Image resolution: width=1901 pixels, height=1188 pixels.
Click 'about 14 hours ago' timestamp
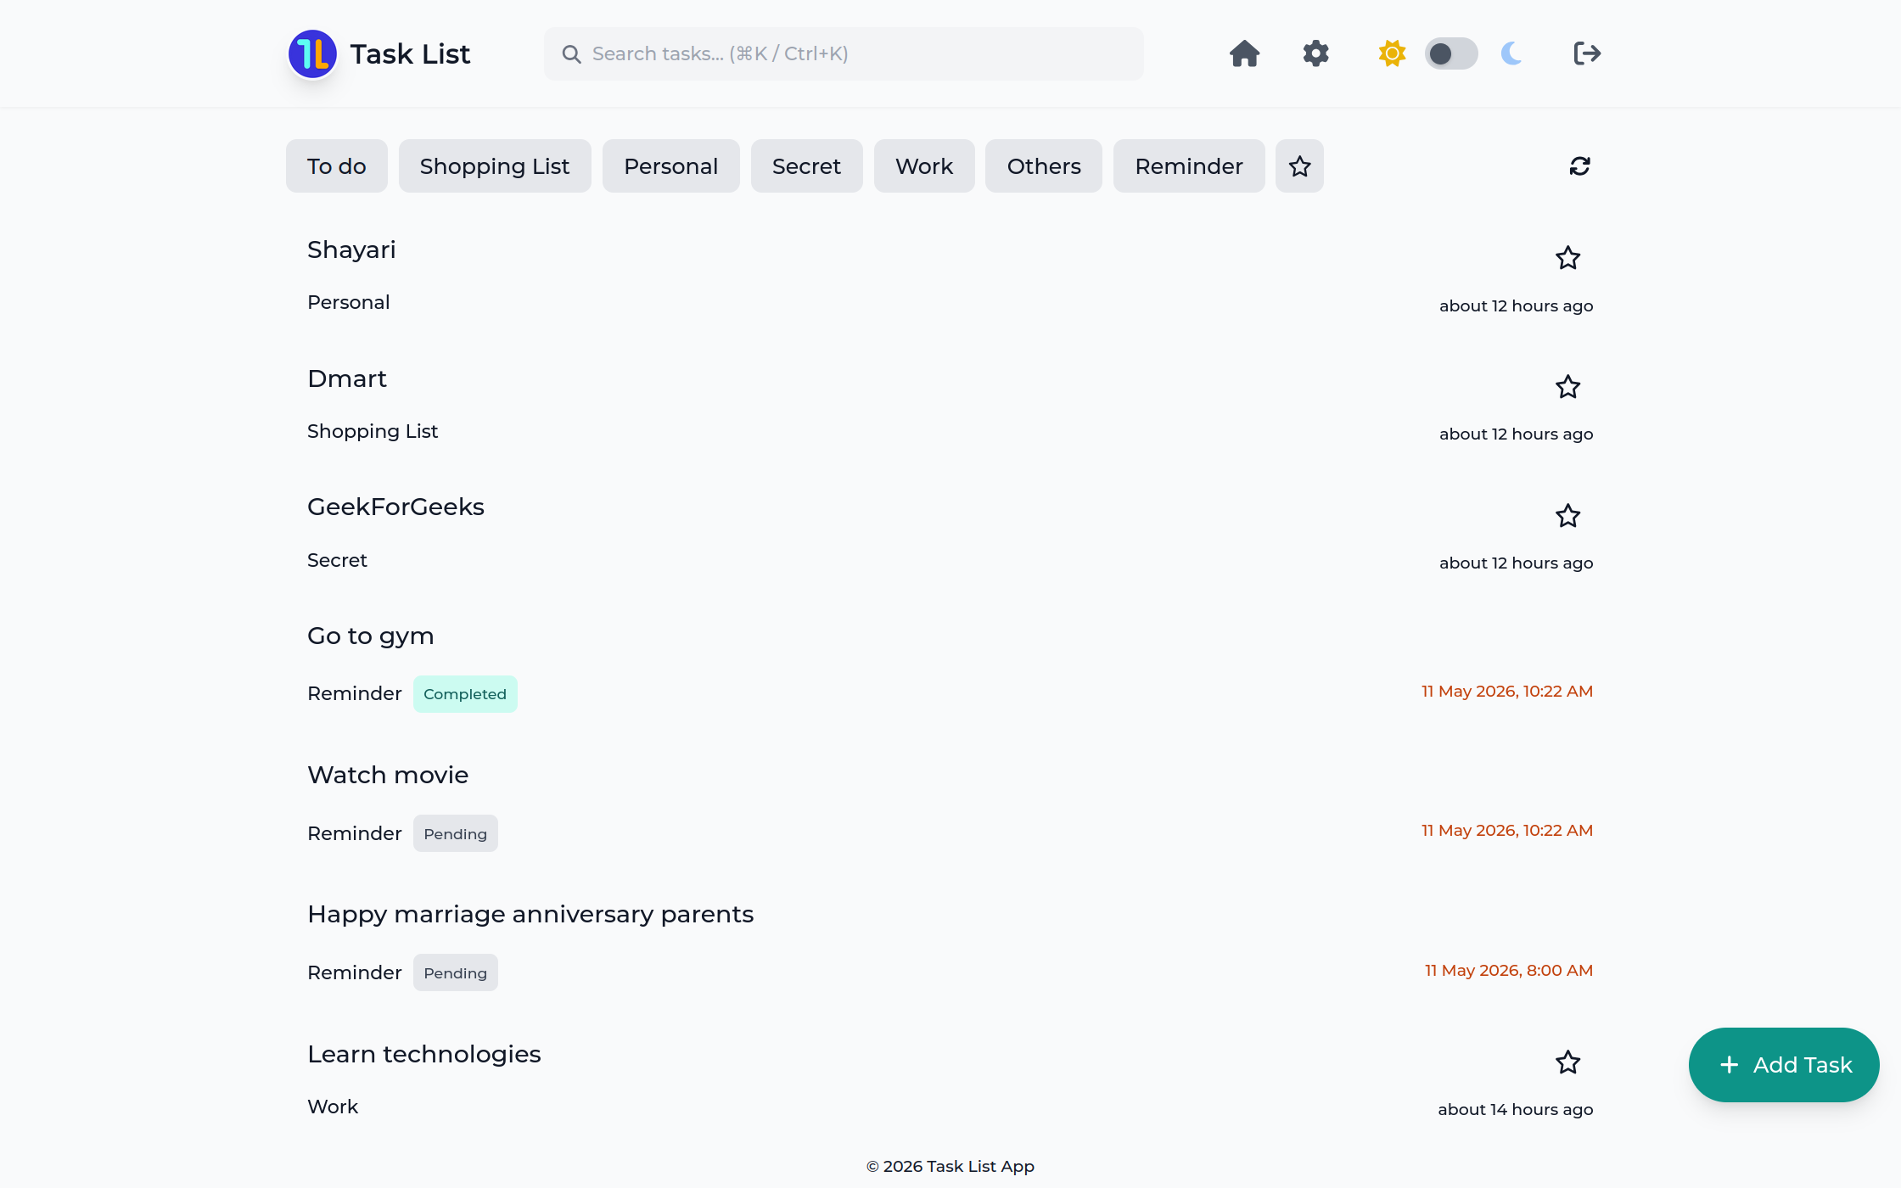(1516, 1109)
